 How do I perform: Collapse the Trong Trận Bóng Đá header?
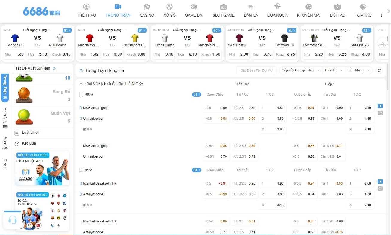point(81,70)
